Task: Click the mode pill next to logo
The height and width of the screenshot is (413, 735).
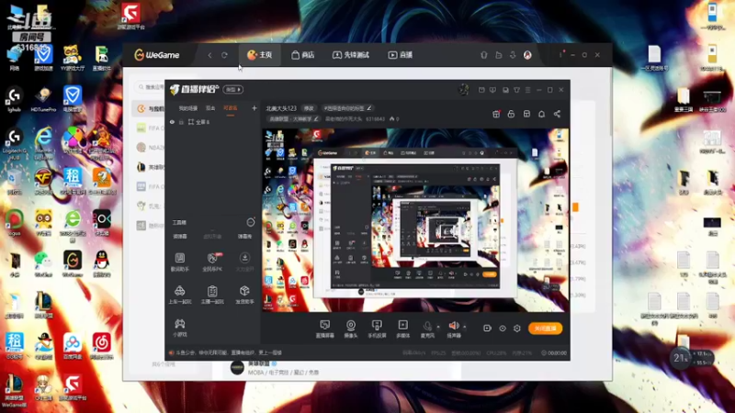Action: 233,89
